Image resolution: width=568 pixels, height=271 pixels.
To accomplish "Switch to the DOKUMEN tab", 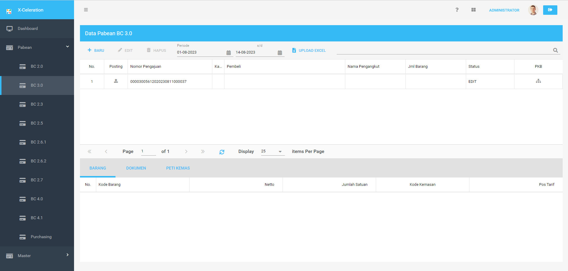I will 136,168.
